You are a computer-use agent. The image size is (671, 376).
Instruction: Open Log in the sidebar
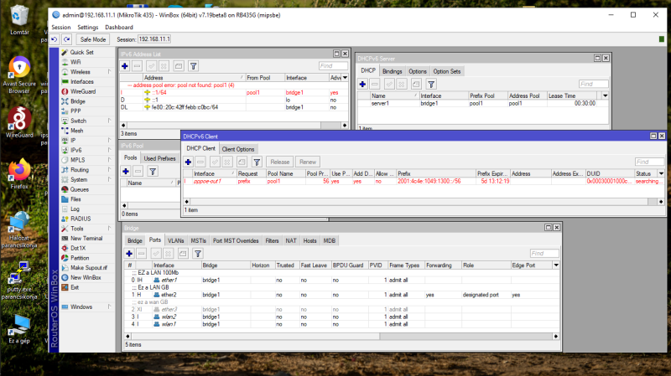pos(75,209)
